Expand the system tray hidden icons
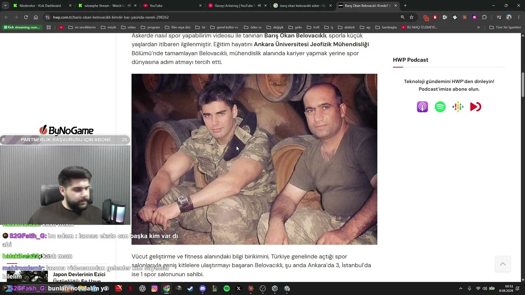 (461, 288)
